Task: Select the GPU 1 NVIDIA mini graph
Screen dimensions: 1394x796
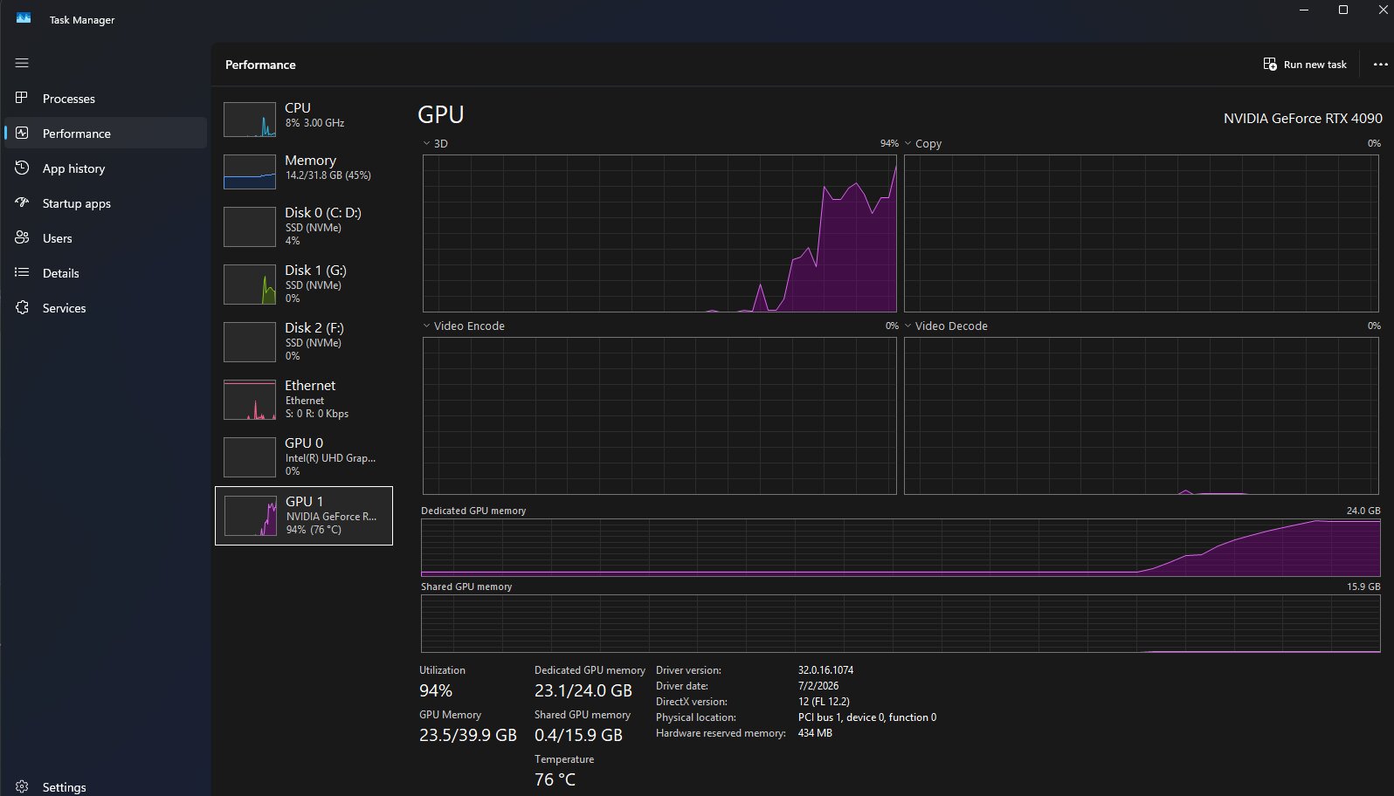Action: click(251, 516)
